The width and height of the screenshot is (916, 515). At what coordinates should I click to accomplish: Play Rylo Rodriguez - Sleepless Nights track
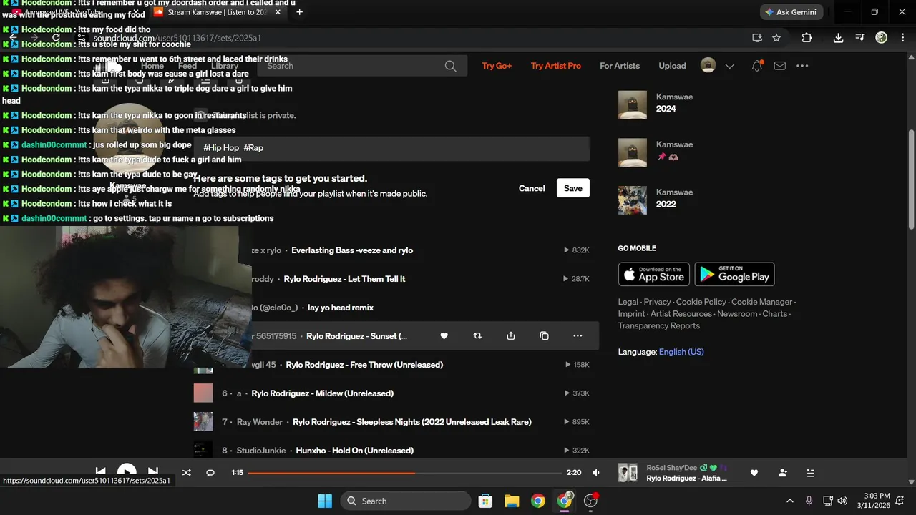[412, 422]
